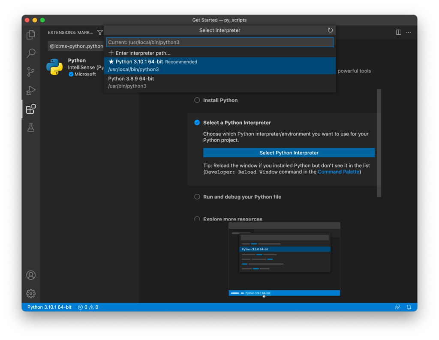Click the notifications bell in status bar
This screenshot has height=340, width=439.
point(409,307)
